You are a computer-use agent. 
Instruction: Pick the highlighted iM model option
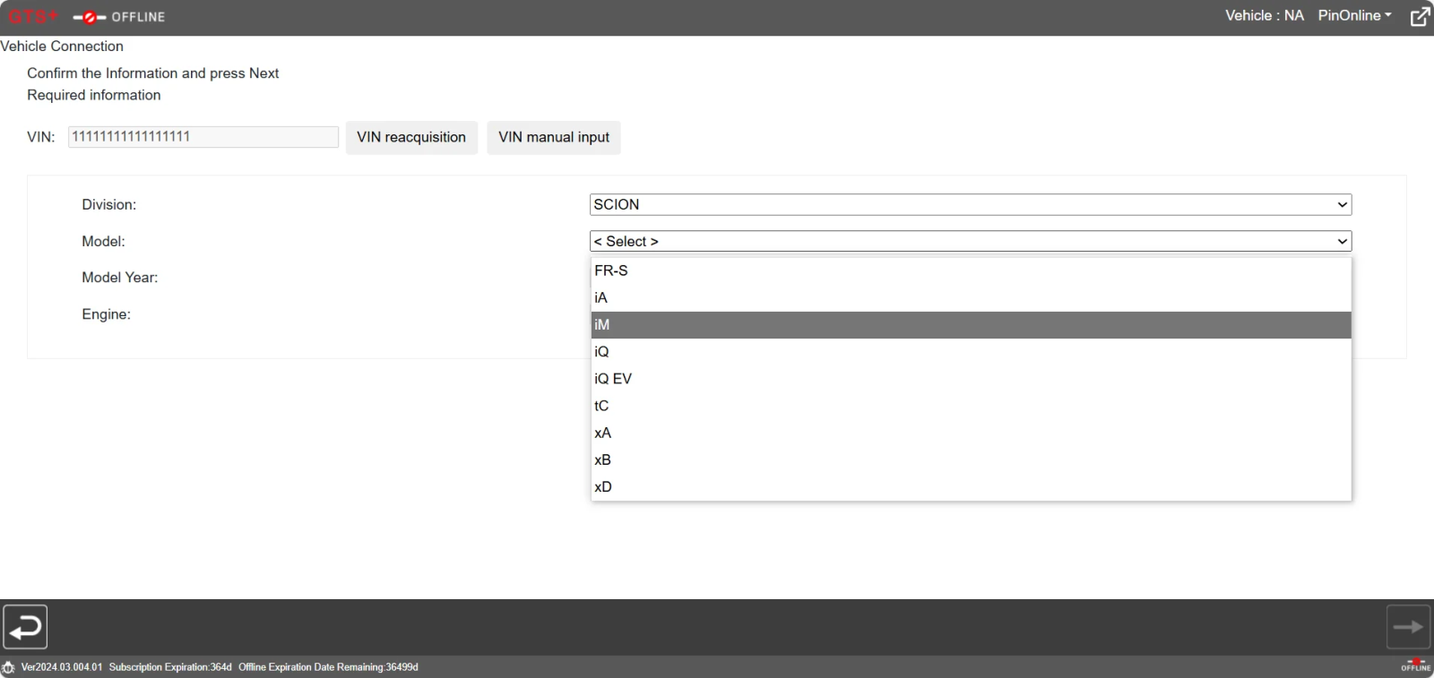[602, 325]
